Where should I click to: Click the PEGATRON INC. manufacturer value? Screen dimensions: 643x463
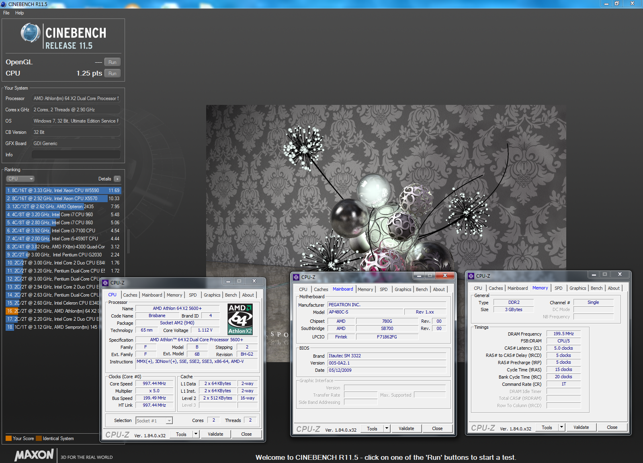tap(387, 305)
